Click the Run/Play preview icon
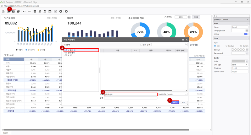Screen dimensions: 251x135 click(60, 11)
